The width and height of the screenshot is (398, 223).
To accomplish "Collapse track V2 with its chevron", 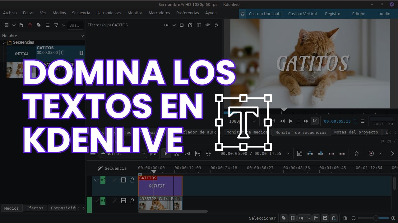I will [96, 180].
